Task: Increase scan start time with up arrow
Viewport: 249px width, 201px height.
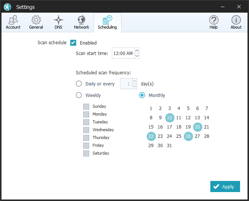Action: coord(137,51)
